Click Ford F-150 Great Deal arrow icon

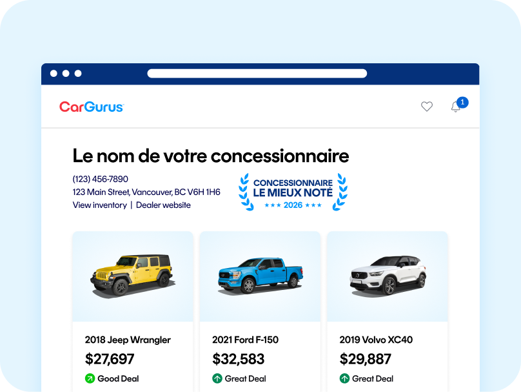click(217, 378)
